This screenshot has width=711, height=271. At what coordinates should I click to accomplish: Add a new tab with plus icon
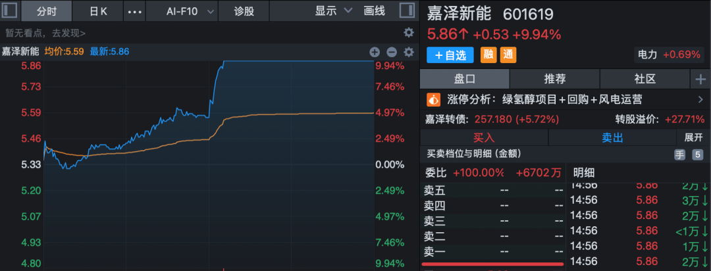pos(700,79)
